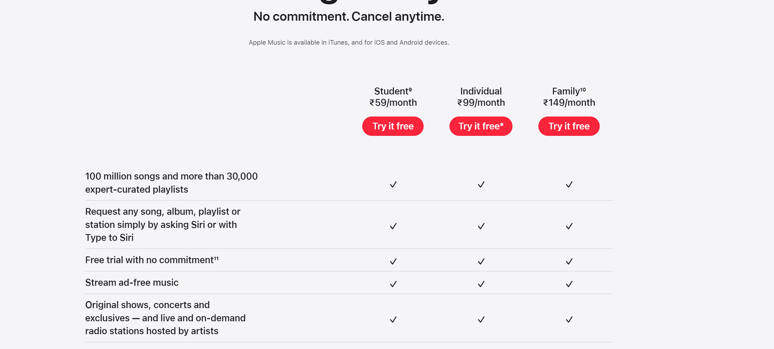
Task: Click Student checkmark for ad-free music
Action: [x=393, y=284]
